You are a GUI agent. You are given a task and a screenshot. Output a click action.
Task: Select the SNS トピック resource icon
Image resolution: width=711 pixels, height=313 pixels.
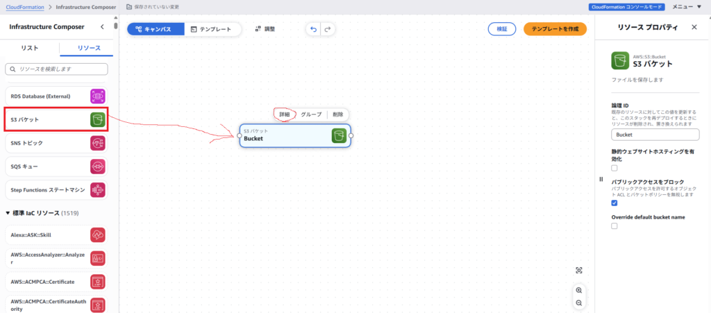[x=98, y=143]
